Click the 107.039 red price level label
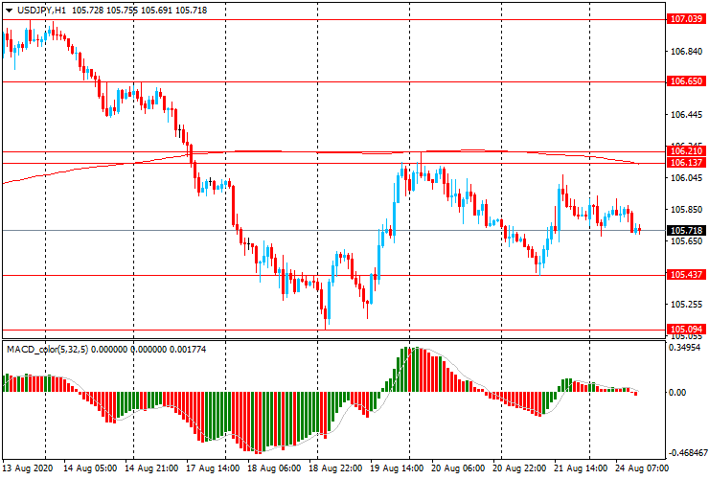The image size is (709, 479). 686,19
